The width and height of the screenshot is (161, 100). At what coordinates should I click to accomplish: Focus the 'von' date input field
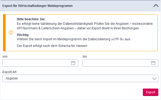coord(40,63)
